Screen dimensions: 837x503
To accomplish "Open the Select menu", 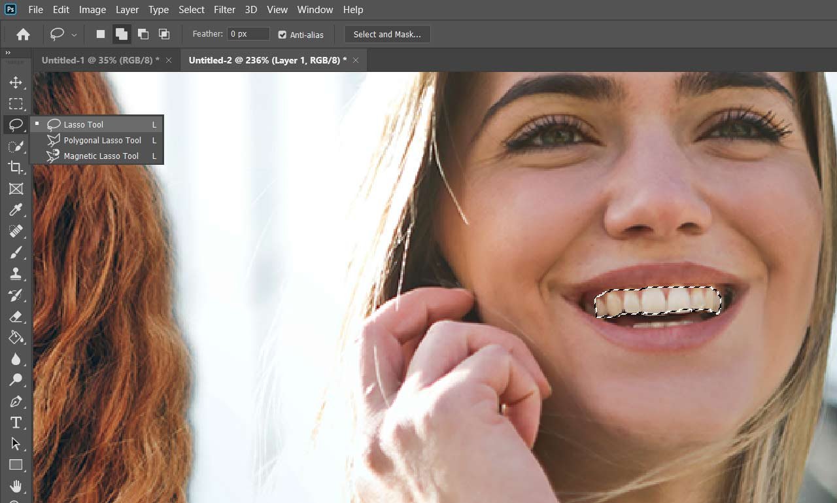I will [192, 10].
